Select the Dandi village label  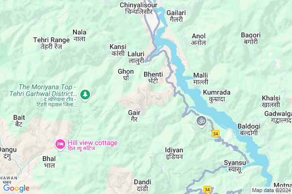click(143, 185)
